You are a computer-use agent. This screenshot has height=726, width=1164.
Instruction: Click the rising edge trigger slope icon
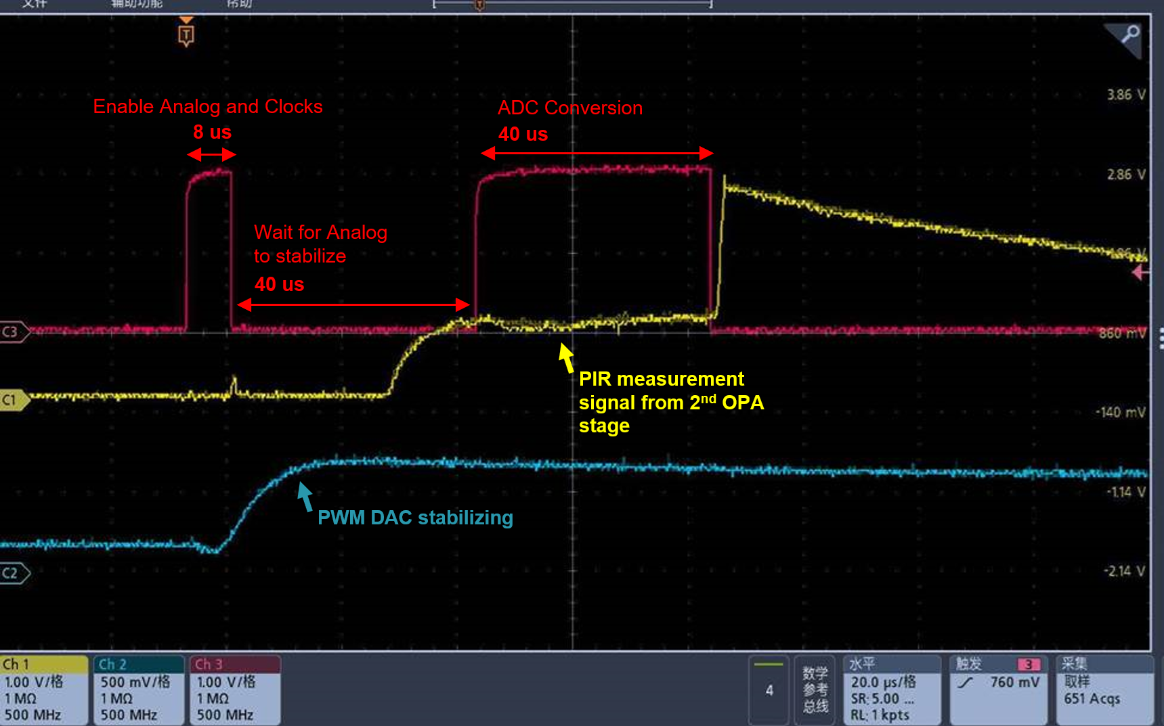point(966,683)
